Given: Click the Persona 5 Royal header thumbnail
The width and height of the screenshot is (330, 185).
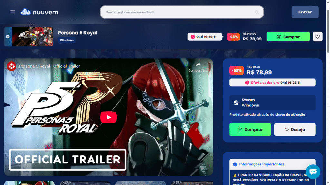Looking at the screenshot, I should pos(32,37).
